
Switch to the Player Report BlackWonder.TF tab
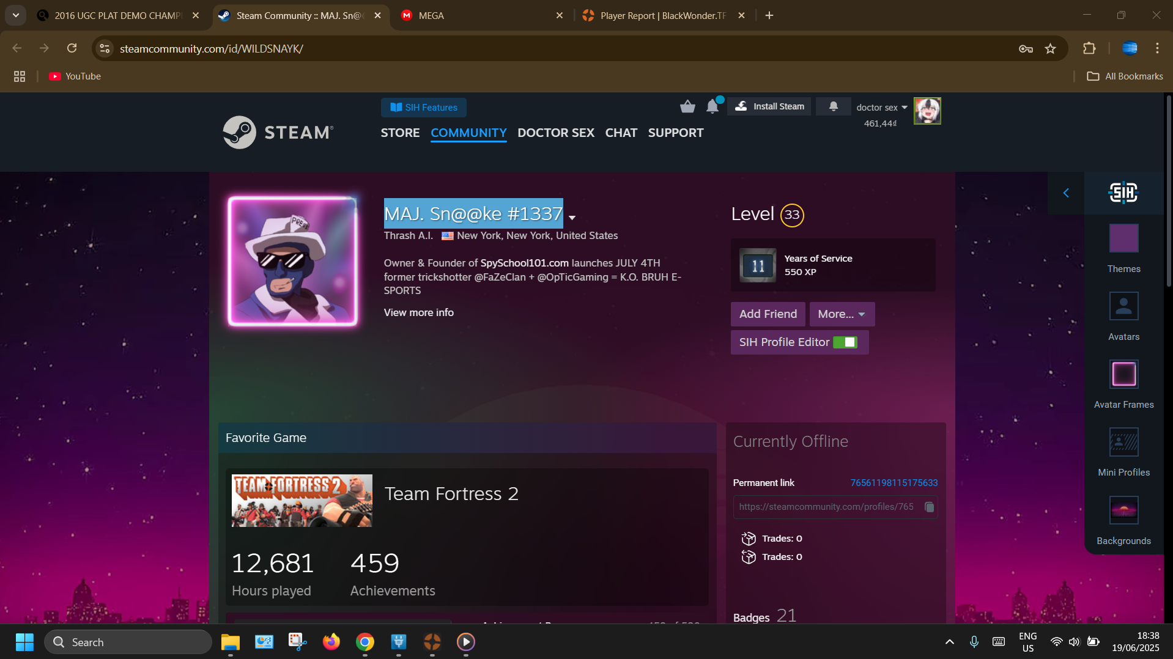point(664,16)
